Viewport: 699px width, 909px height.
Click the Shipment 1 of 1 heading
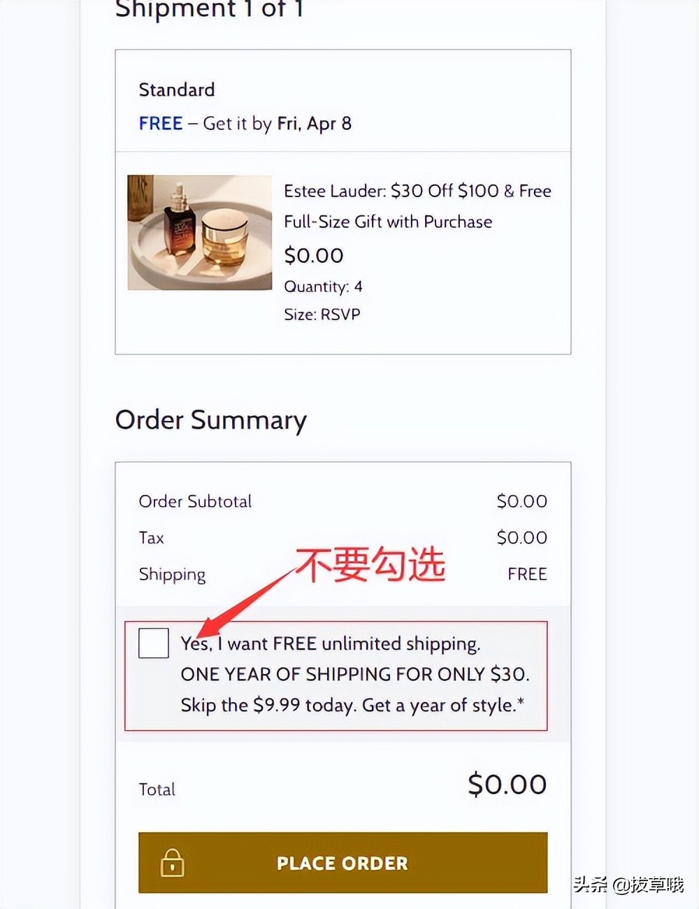[x=208, y=9]
